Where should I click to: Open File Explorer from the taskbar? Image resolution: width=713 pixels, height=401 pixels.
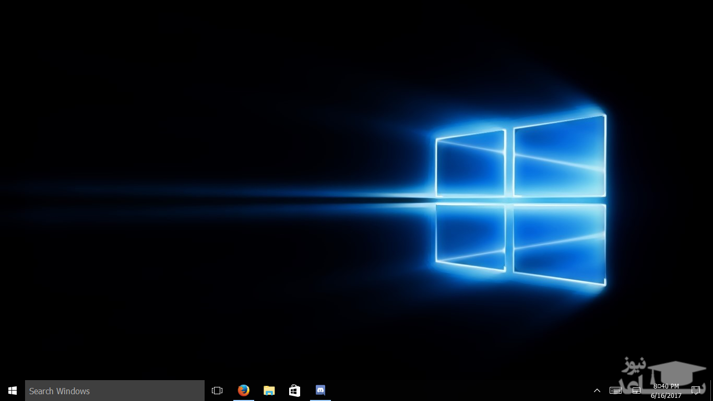click(269, 391)
